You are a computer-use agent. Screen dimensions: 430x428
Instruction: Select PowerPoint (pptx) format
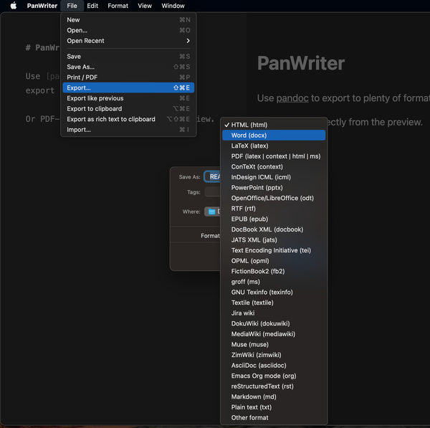(x=274, y=187)
